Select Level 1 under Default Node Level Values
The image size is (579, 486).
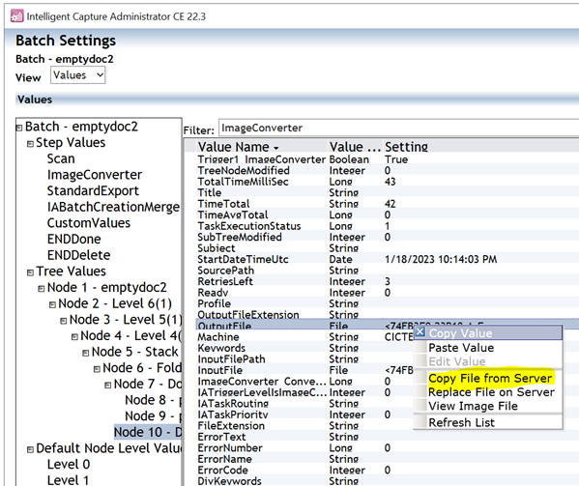click(68, 480)
